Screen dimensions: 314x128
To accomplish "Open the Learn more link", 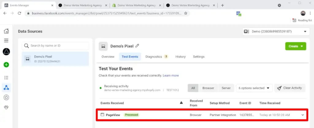I will [x=170, y=75].
